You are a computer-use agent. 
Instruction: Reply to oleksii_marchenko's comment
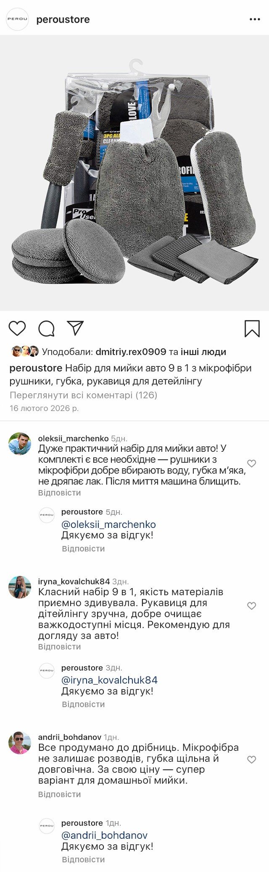coord(59,493)
